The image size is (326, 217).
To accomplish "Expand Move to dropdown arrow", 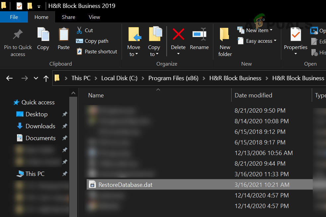I will [136, 54].
